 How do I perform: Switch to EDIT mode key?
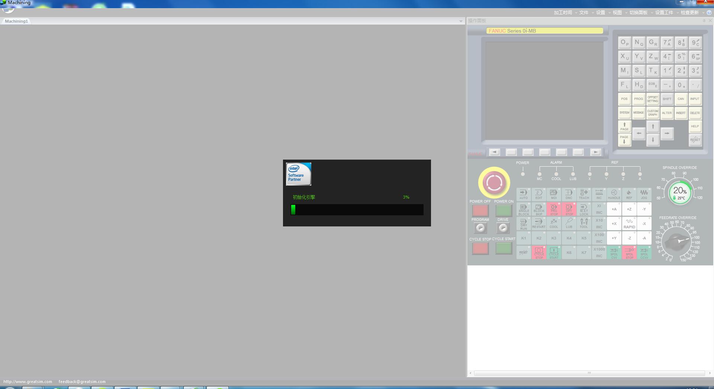point(538,194)
